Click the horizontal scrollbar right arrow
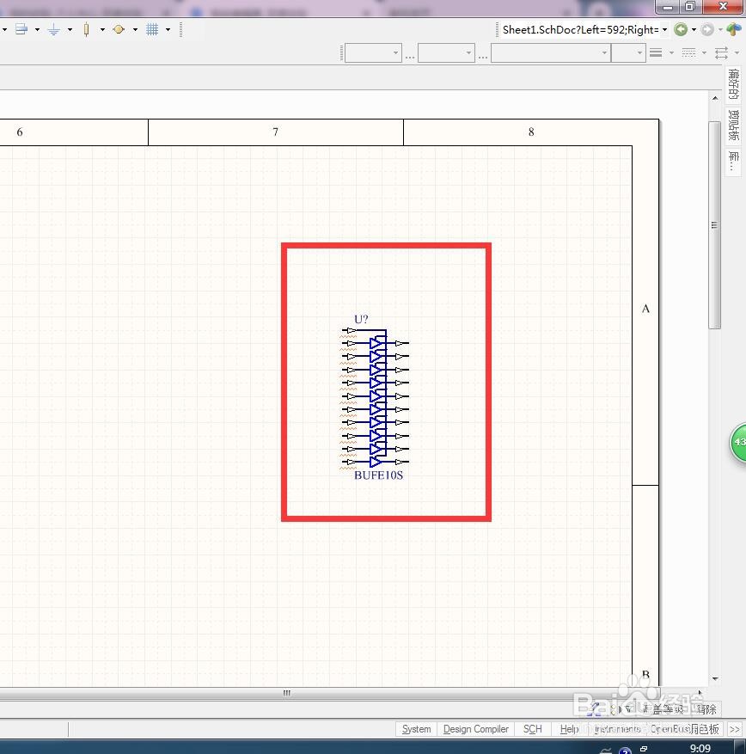The image size is (746, 754). (x=700, y=693)
